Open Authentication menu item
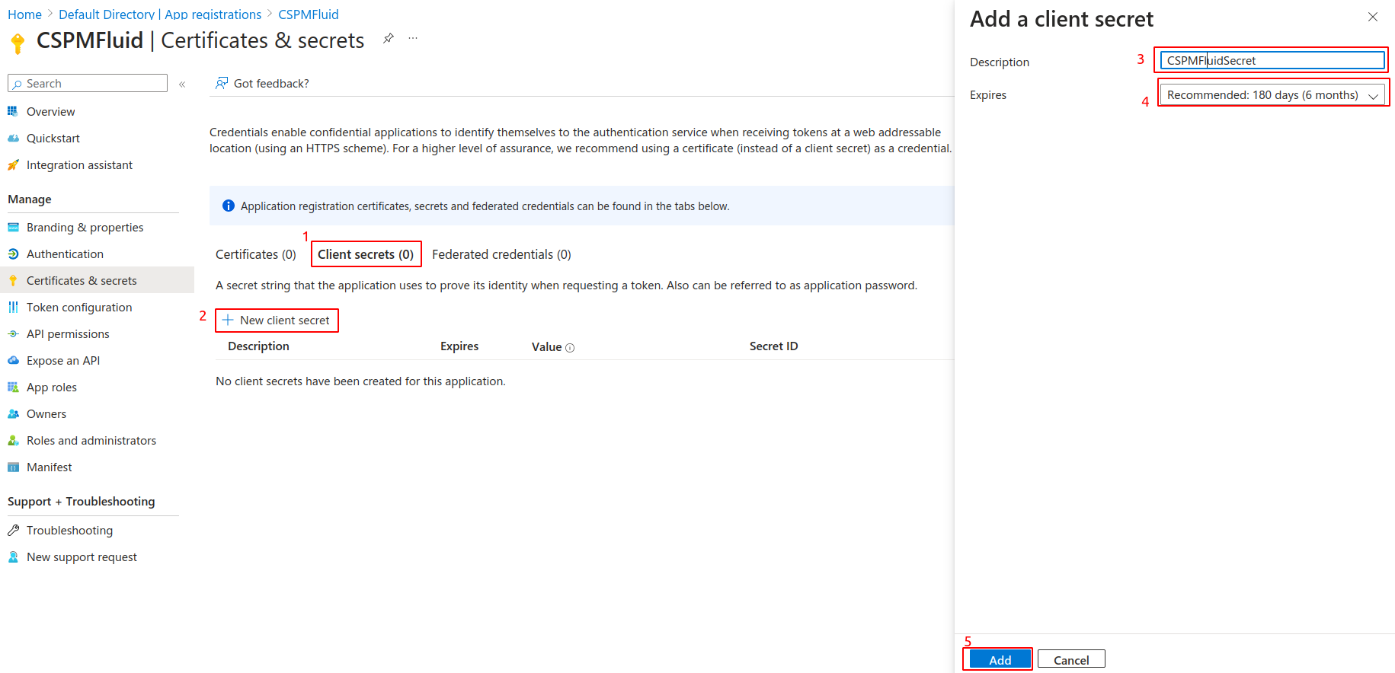This screenshot has width=1395, height=673. pos(65,254)
